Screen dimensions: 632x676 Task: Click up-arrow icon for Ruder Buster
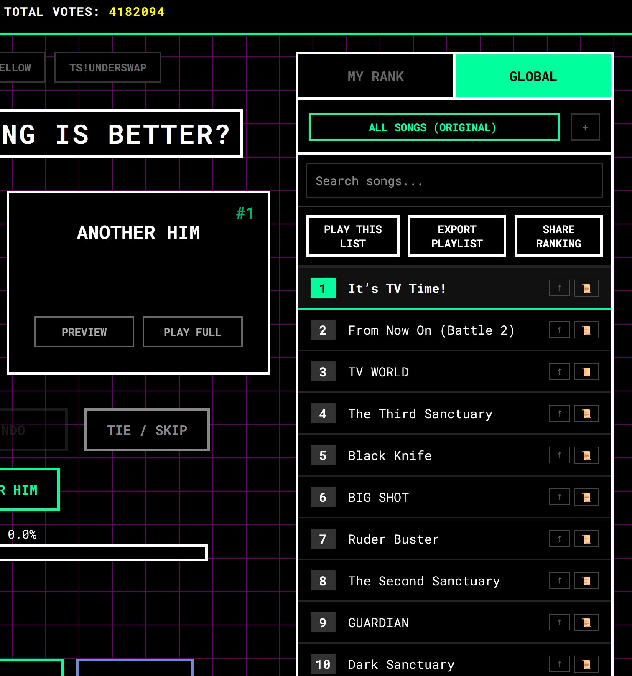coord(559,539)
